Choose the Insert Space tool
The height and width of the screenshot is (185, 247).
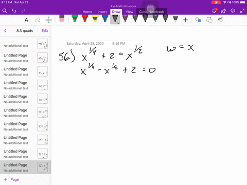[49, 20]
